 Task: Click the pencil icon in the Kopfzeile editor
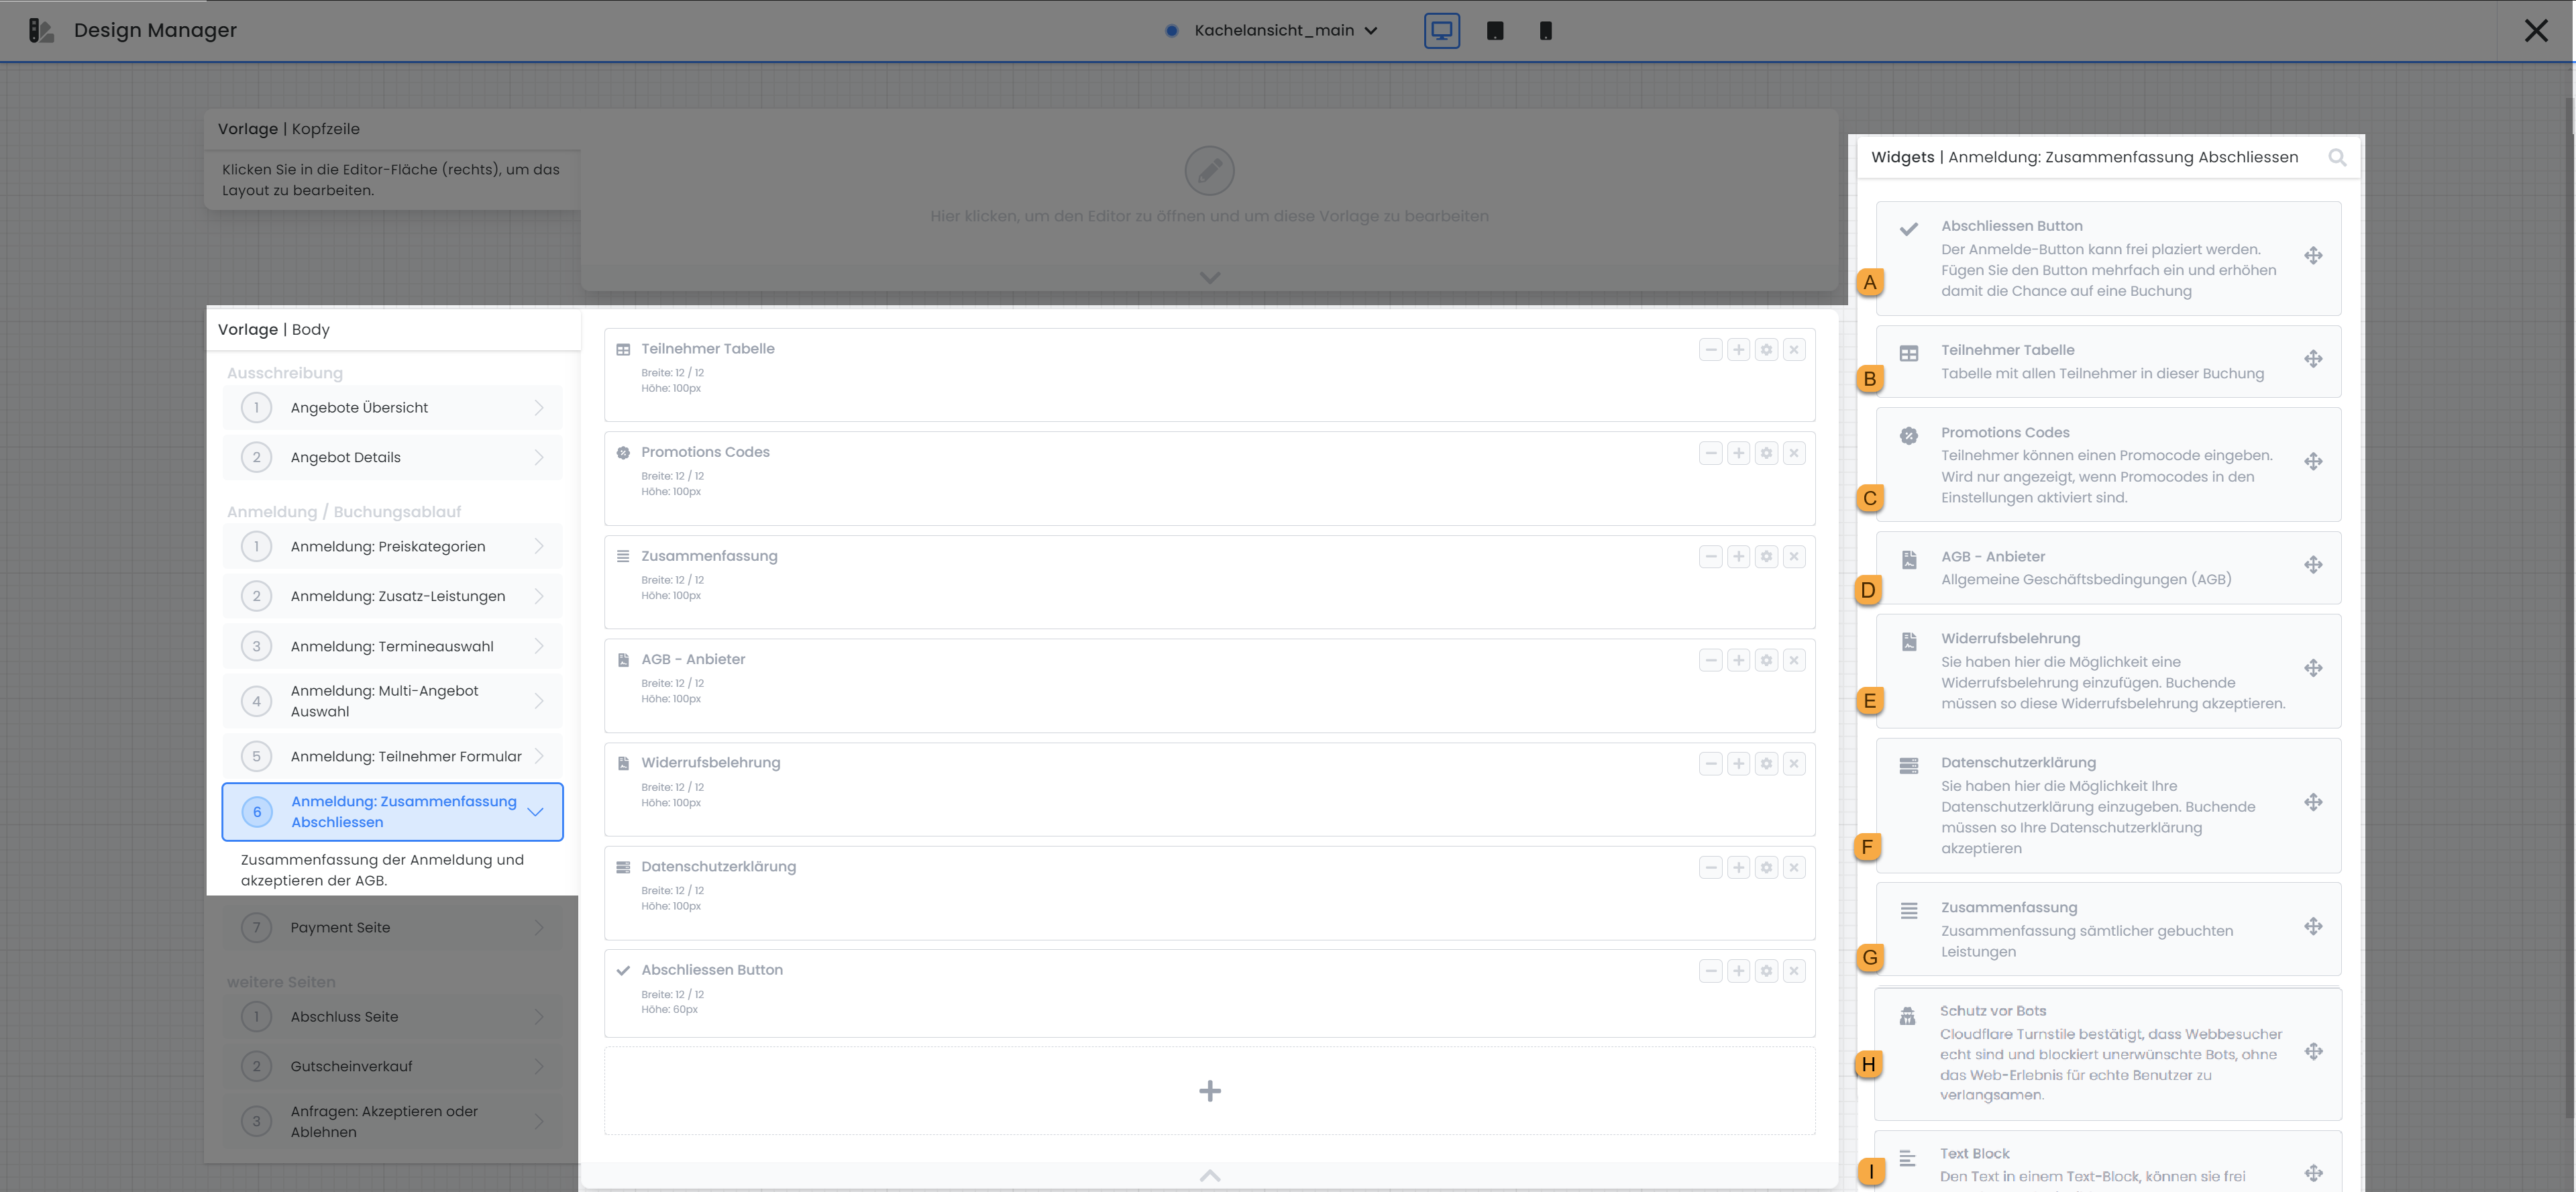(x=1209, y=170)
